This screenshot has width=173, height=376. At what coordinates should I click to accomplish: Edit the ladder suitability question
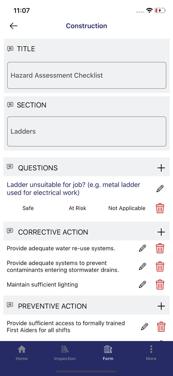[x=160, y=188]
